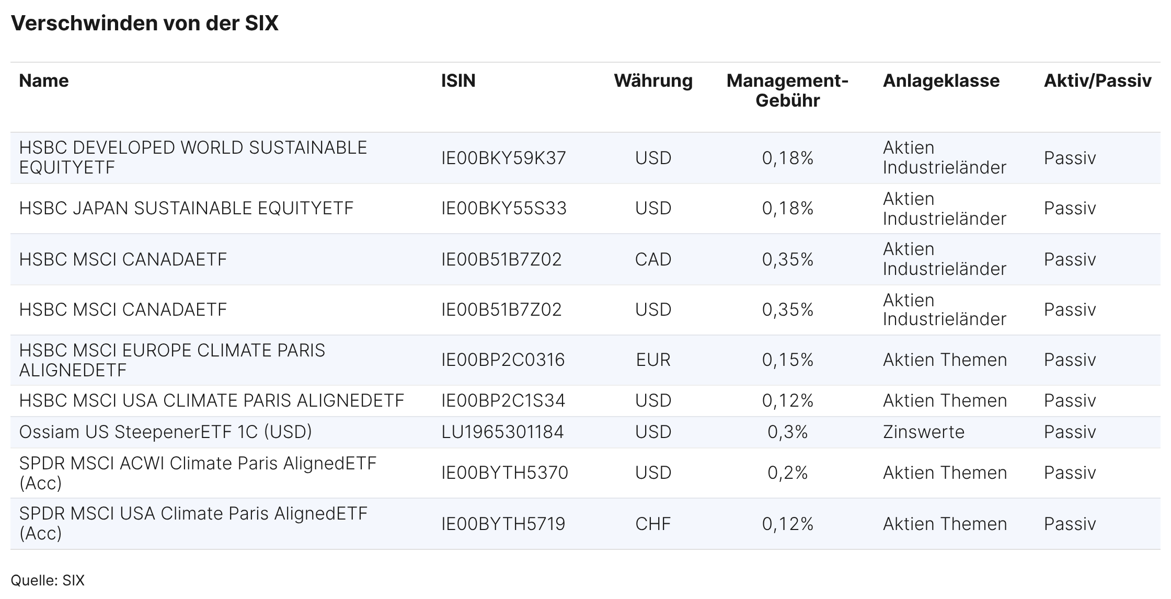The image size is (1171, 599).
Task: Click ISIN IE00BKY55S33
Action: click(503, 209)
